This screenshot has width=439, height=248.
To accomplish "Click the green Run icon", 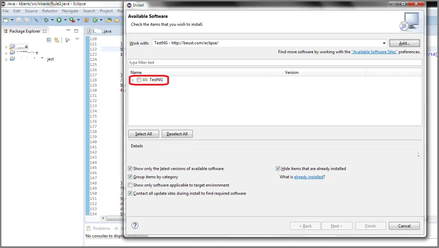I will [x=59, y=20].
